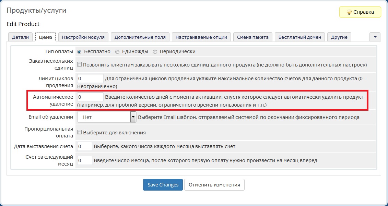Switch to the Настройки модуля tab
Screen dimensions: 388x206
pyautogui.click(x=83, y=37)
